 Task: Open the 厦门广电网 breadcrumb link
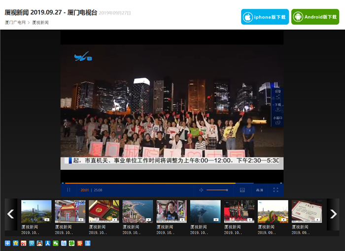pos(15,23)
